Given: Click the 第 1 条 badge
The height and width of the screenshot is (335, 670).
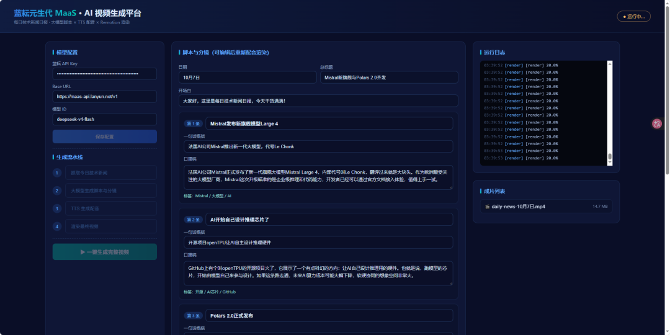Looking at the screenshot, I should (193, 123).
